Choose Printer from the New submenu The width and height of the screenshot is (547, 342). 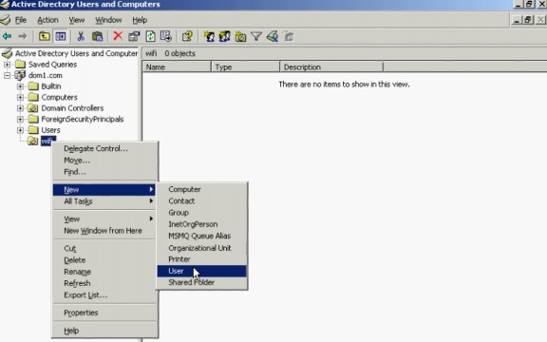[201, 259]
